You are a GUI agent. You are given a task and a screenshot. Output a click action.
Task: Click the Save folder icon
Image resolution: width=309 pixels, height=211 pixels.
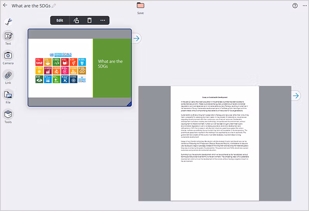pyautogui.click(x=141, y=5)
